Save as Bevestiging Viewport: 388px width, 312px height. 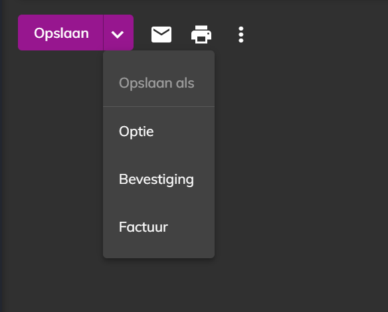[x=159, y=179]
